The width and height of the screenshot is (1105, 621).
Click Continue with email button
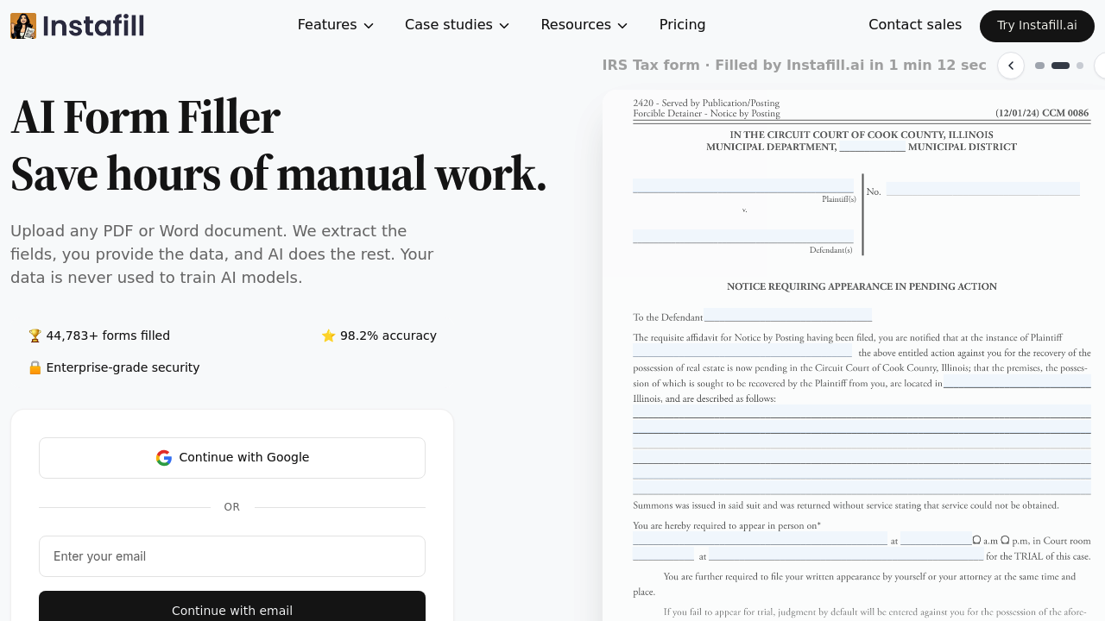tap(232, 610)
